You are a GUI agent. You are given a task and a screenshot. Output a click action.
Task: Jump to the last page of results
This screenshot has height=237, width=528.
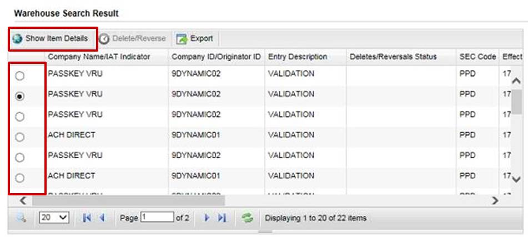tap(222, 218)
